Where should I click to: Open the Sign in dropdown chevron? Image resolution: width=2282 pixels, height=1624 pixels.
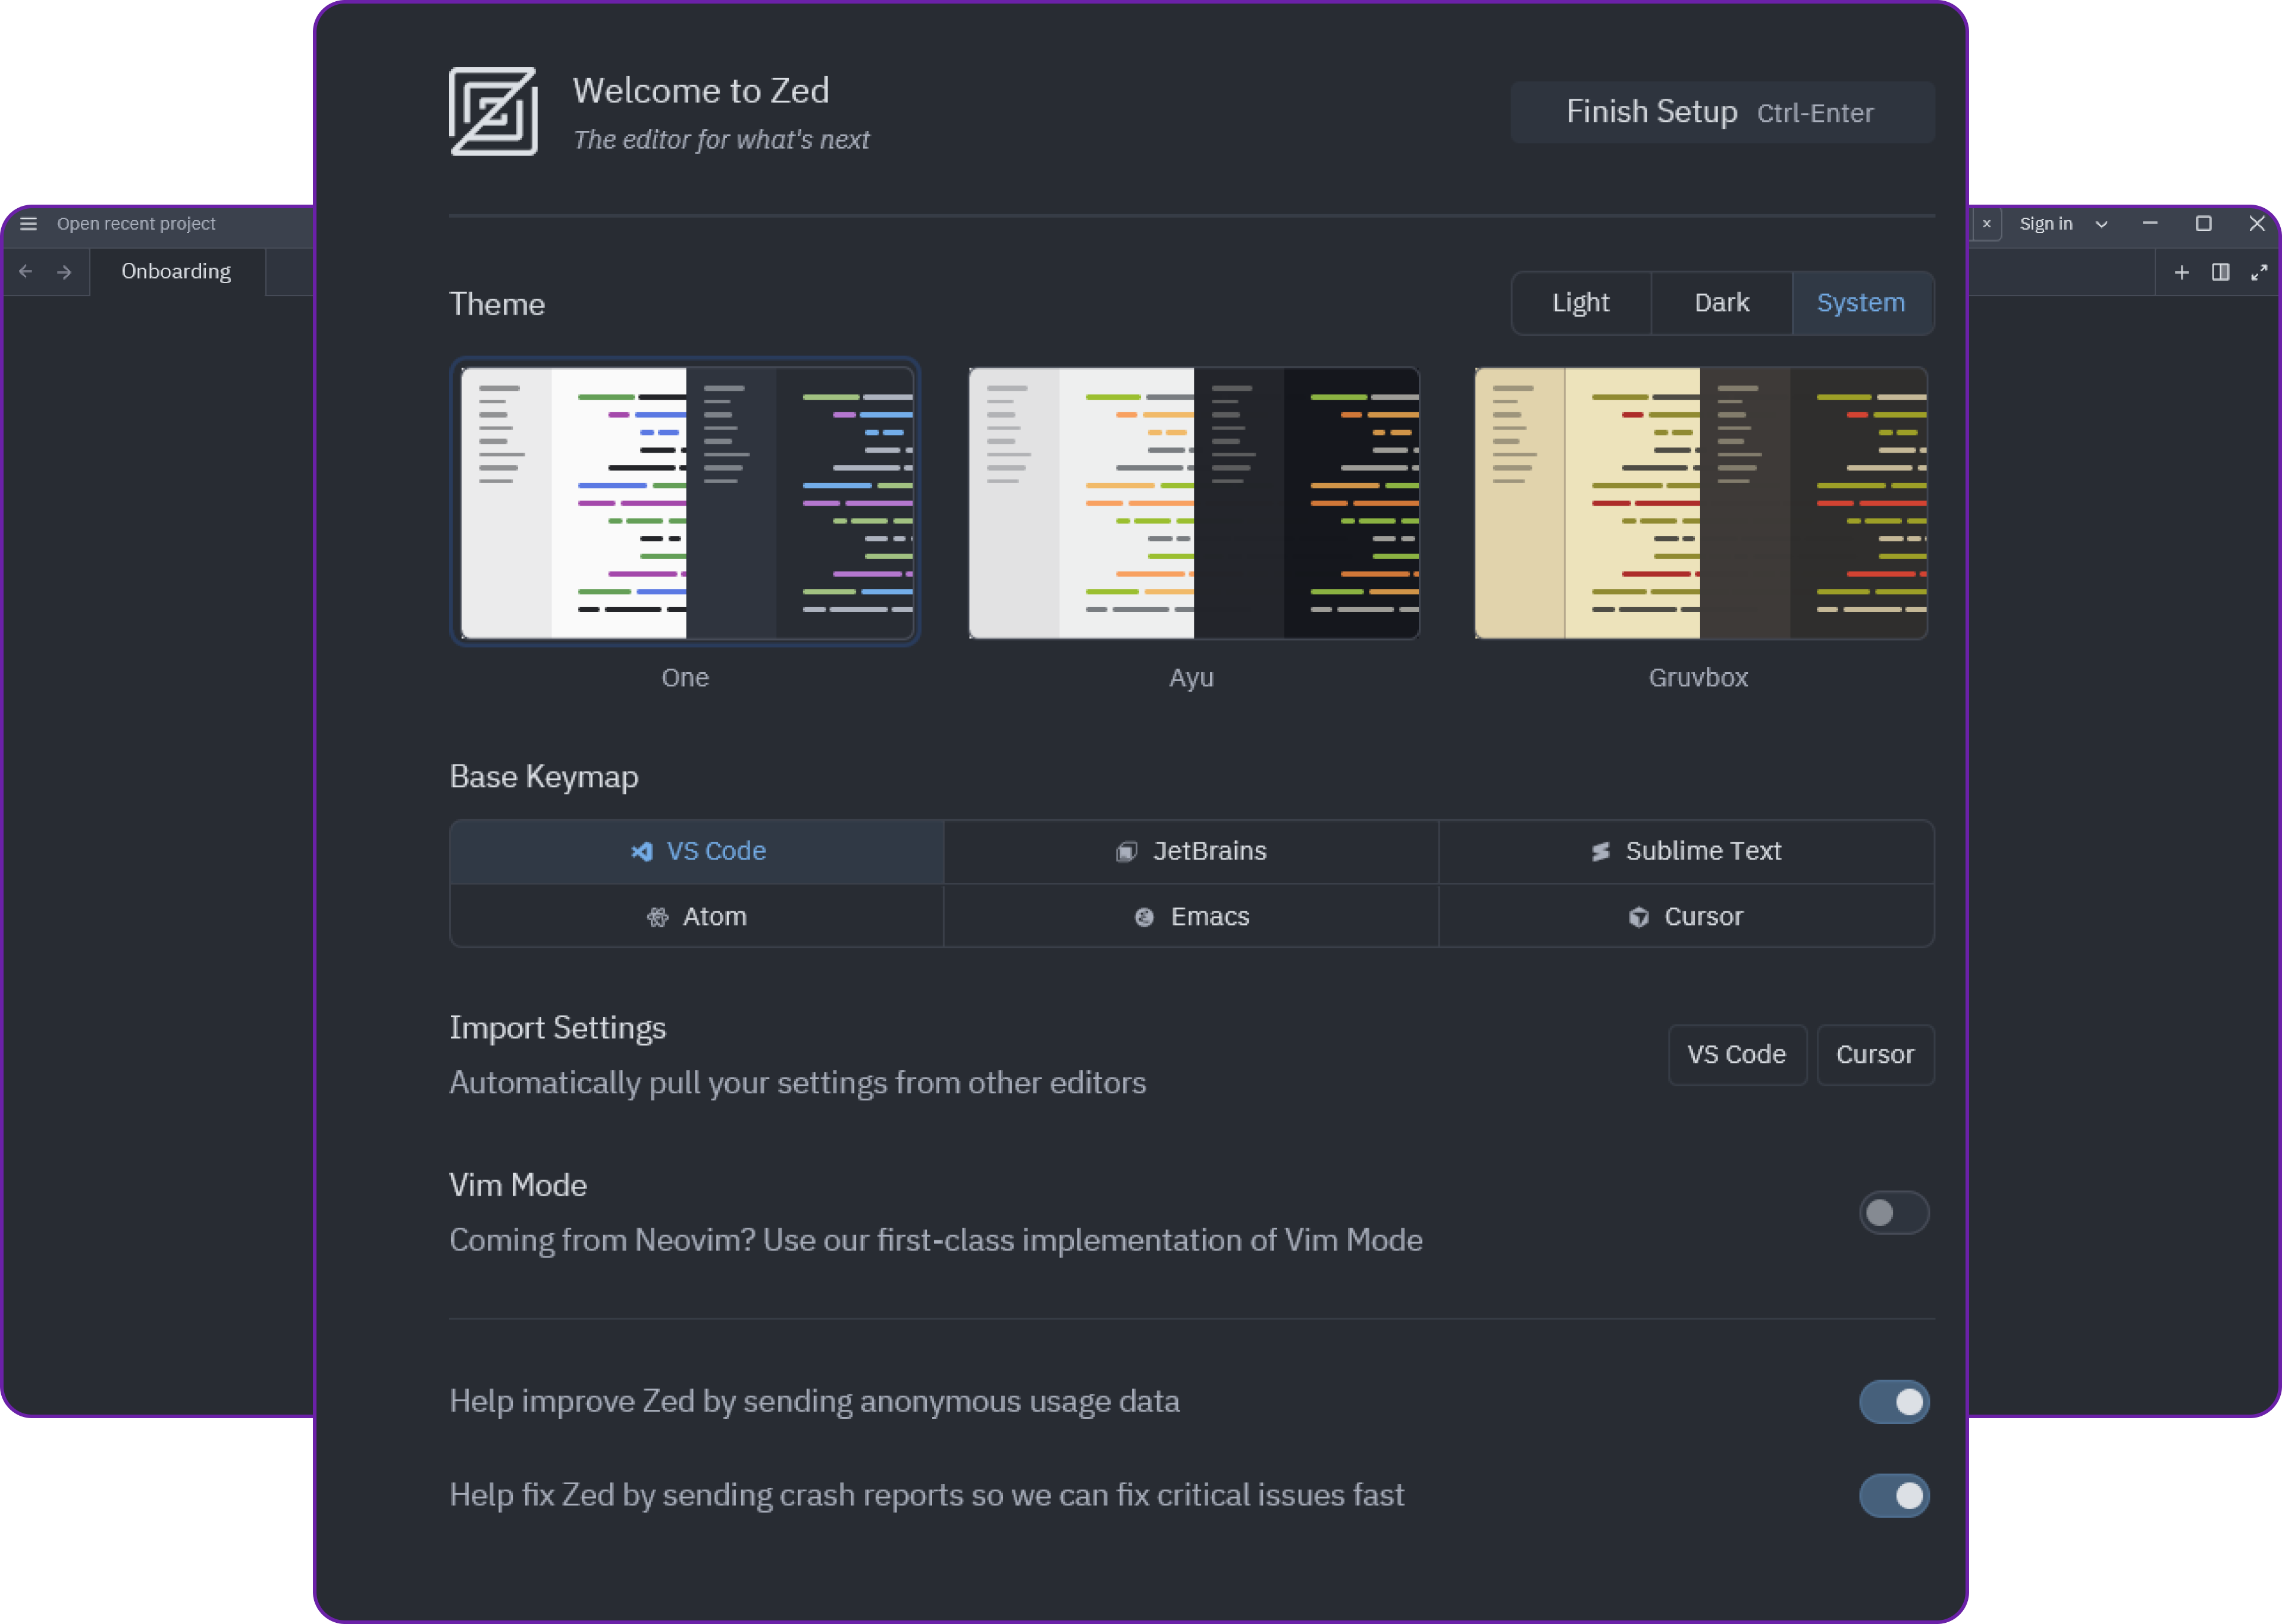(2102, 223)
